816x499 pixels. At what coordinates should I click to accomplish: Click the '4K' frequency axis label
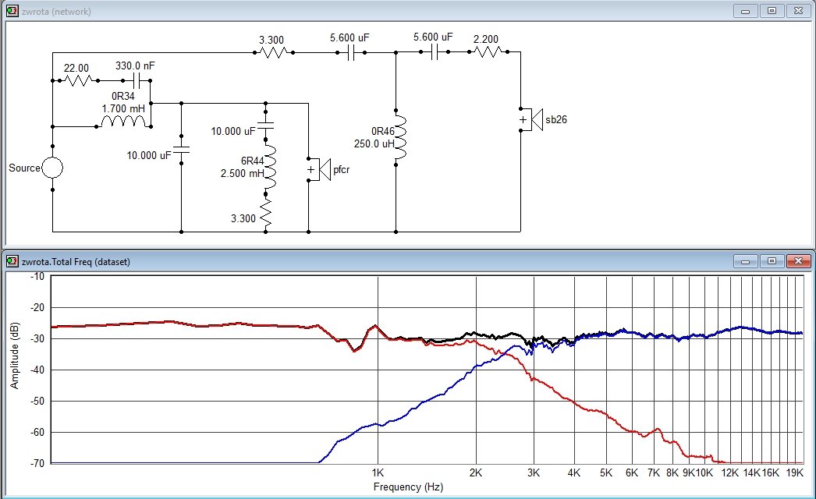(x=574, y=473)
